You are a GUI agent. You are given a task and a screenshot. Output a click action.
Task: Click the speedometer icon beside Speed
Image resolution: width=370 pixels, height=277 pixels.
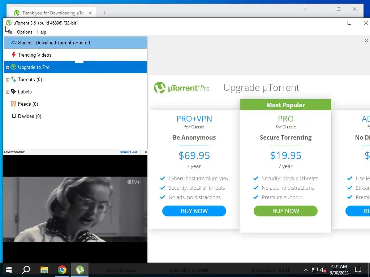pyautogui.click(x=14, y=43)
